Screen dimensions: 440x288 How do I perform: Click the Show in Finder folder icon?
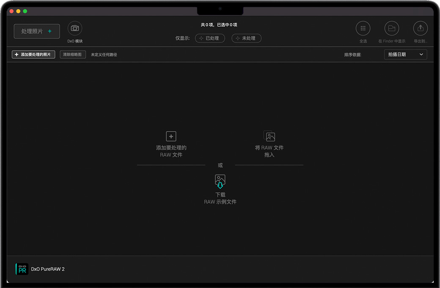(x=391, y=28)
